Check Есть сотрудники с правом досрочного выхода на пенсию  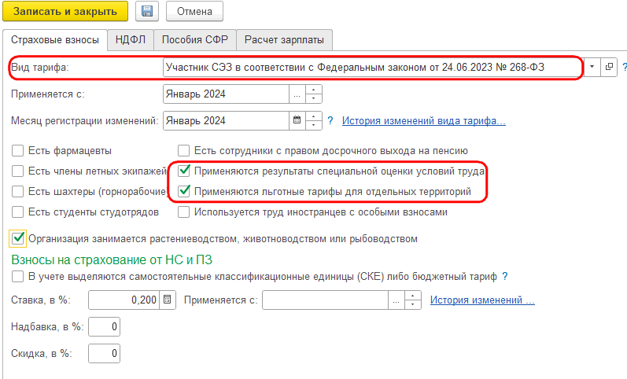point(183,151)
